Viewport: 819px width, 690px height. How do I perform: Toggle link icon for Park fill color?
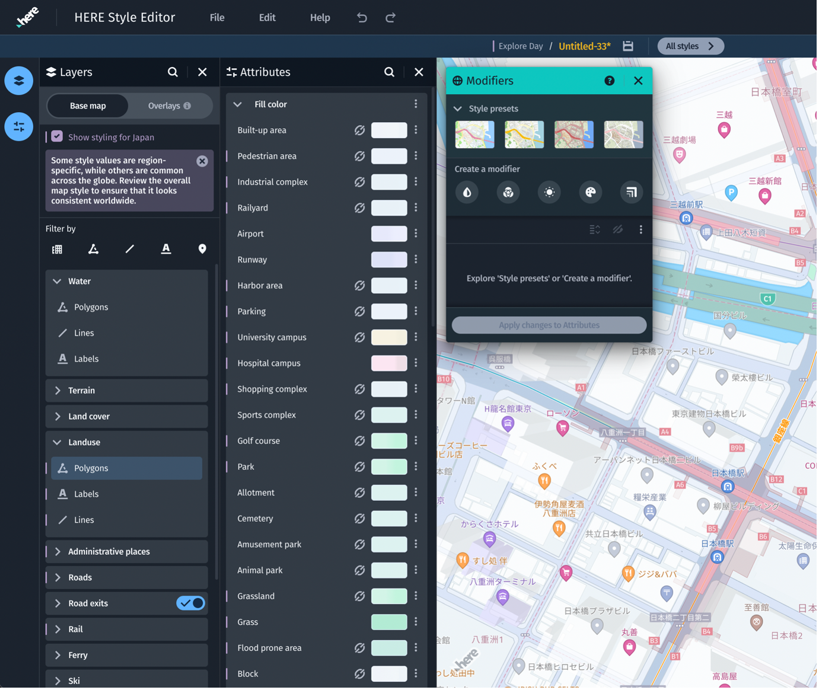tap(359, 467)
